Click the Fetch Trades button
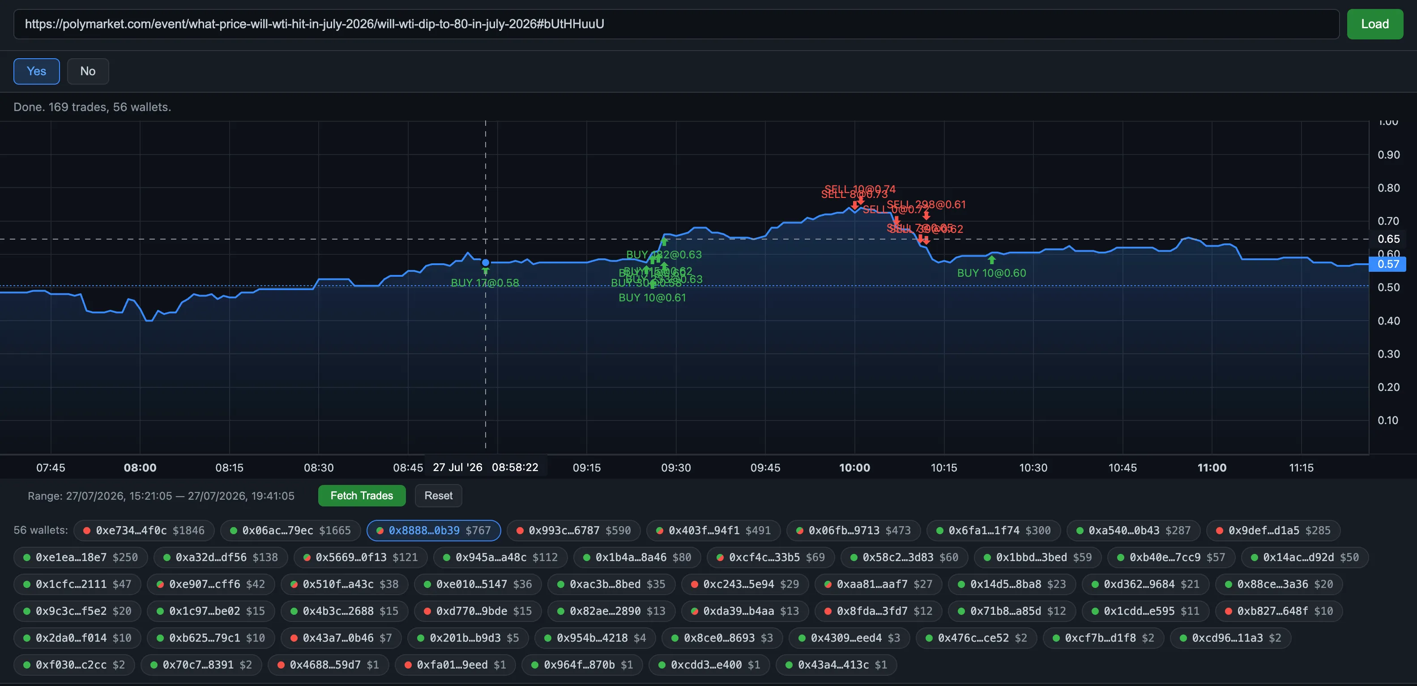The height and width of the screenshot is (686, 1417). pos(361,496)
